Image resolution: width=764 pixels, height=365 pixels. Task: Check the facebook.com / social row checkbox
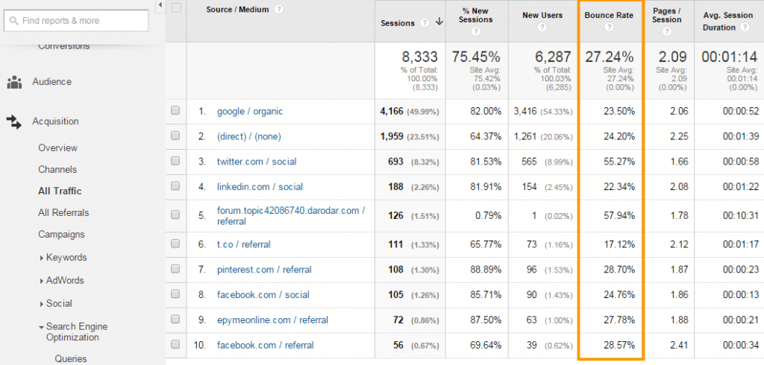[x=175, y=294]
